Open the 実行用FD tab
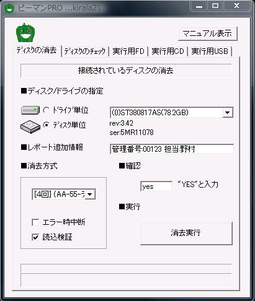 click(128, 51)
